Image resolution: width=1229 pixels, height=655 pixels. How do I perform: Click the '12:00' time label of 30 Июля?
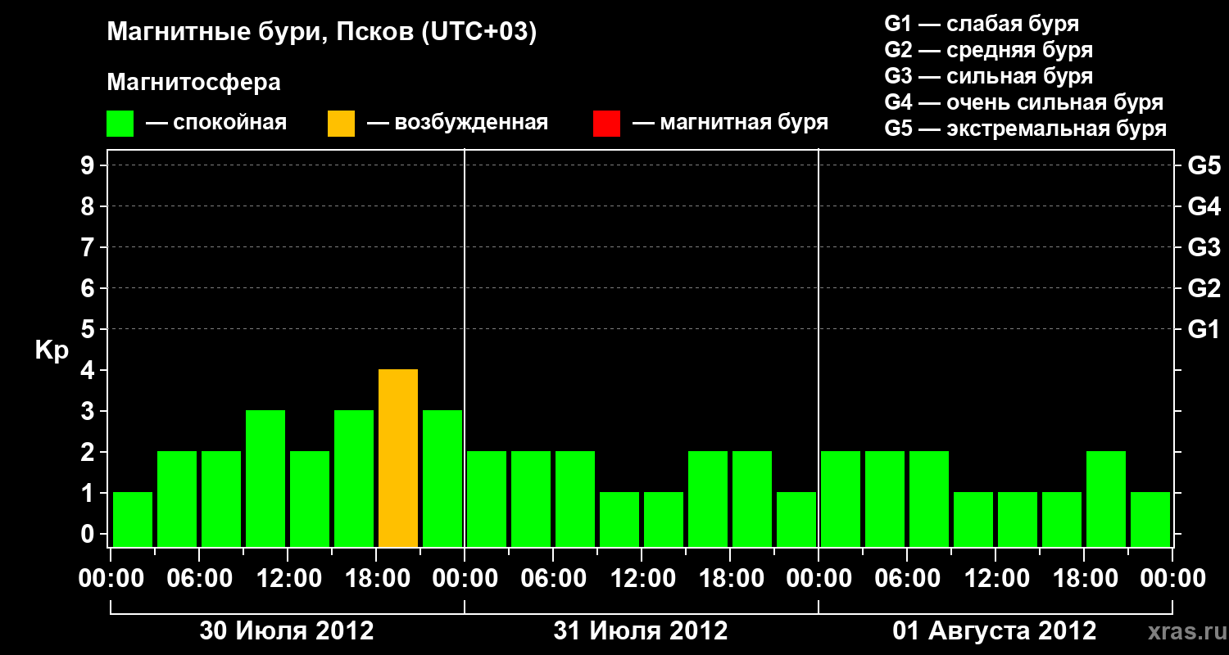288,579
